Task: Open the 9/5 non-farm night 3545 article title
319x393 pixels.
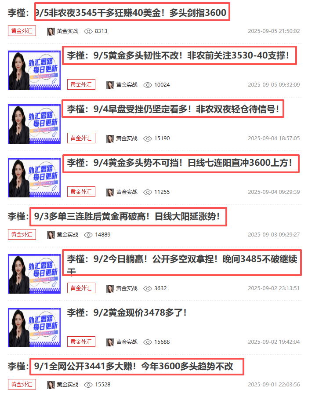Action: (117, 13)
